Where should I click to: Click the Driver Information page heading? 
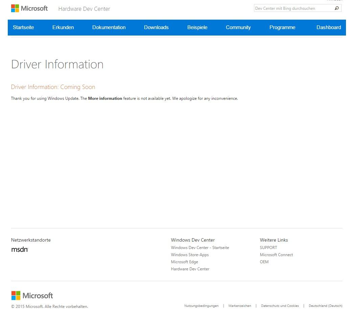[57, 64]
